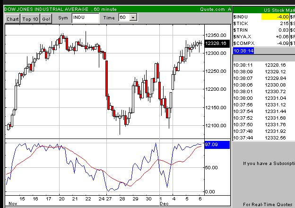Select the 10:38:11 tick entry
The image size is (295, 208).
(264, 65)
